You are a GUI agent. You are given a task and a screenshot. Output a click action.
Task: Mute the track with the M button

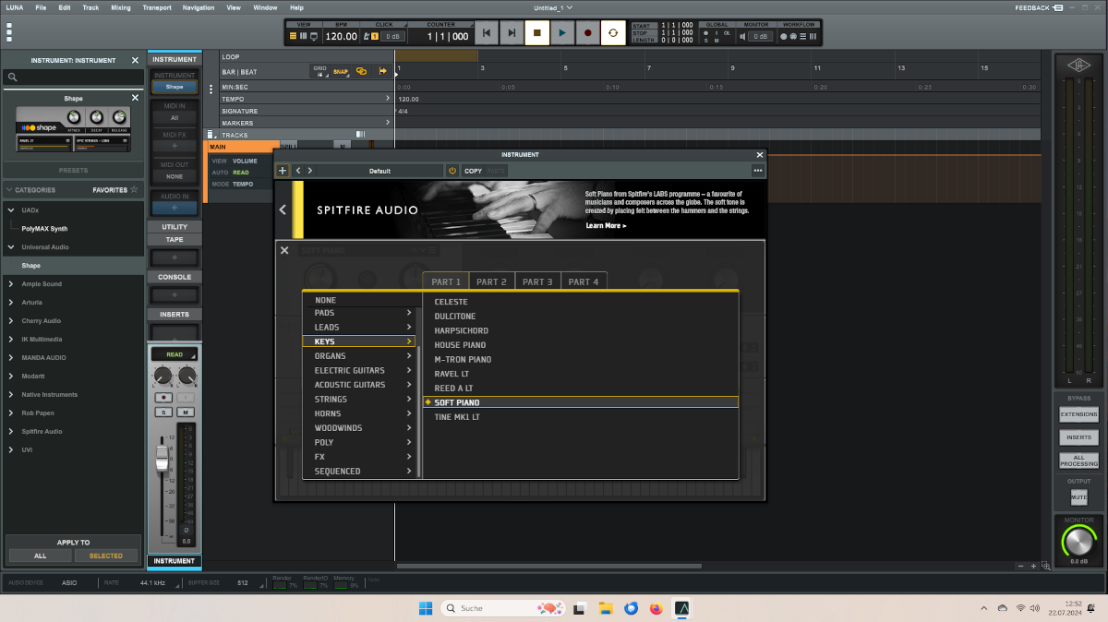point(186,412)
